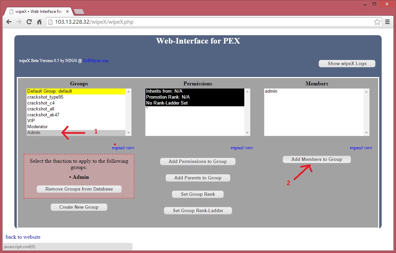
Task: Expand view under the Permissions list
Action: [242, 148]
